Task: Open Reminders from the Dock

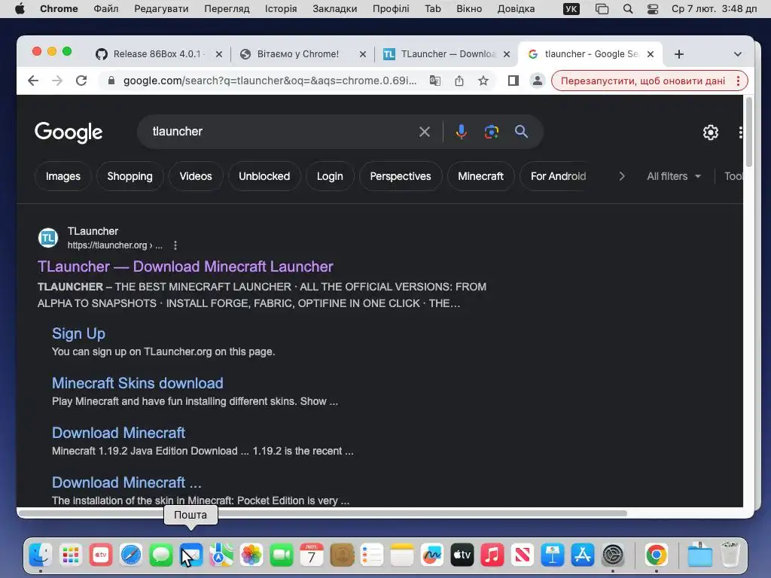Action: 372,555
